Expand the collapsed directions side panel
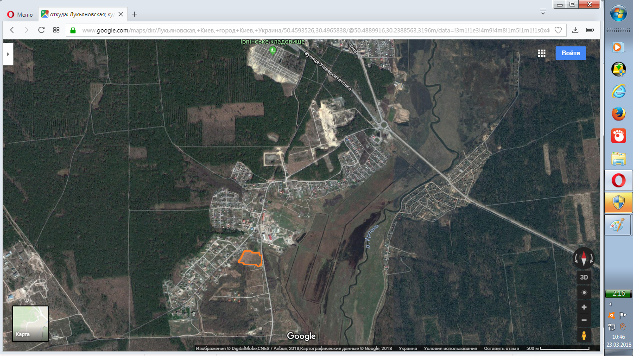 8,54
